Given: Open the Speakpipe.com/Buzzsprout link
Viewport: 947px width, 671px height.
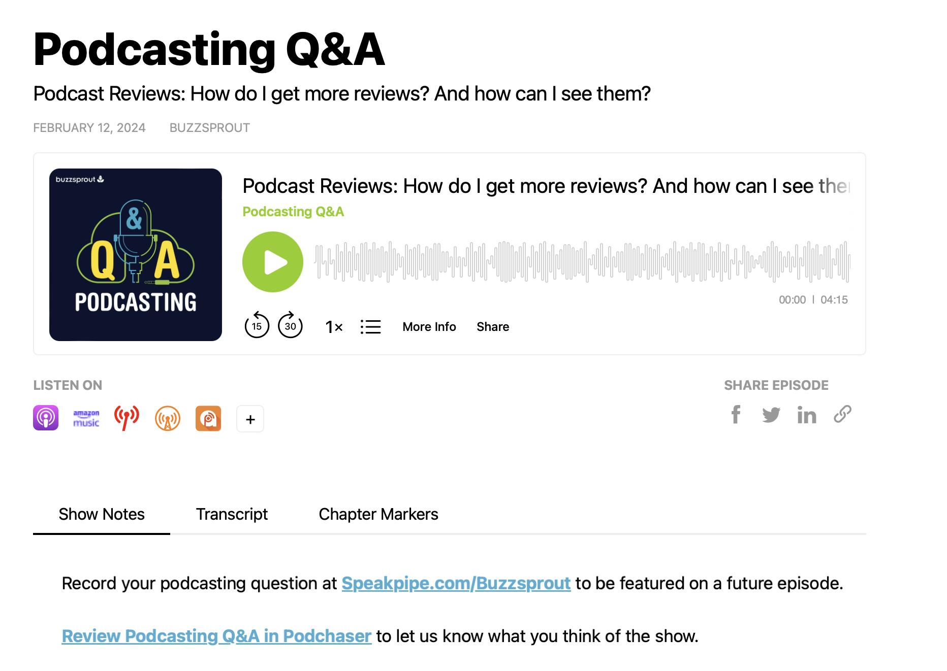Looking at the screenshot, I should click(x=456, y=583).
